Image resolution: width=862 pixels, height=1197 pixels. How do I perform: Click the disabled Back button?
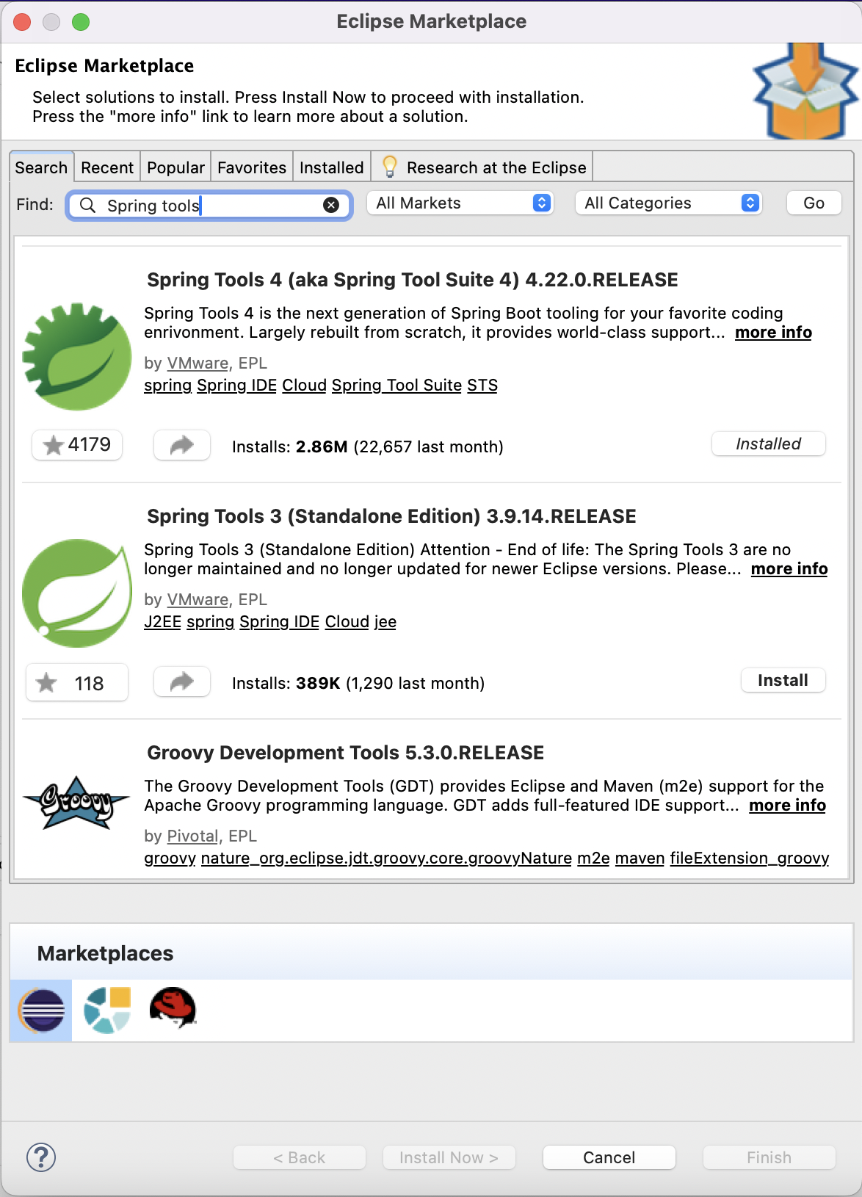pyautogui.click(x=299, y=1157)
